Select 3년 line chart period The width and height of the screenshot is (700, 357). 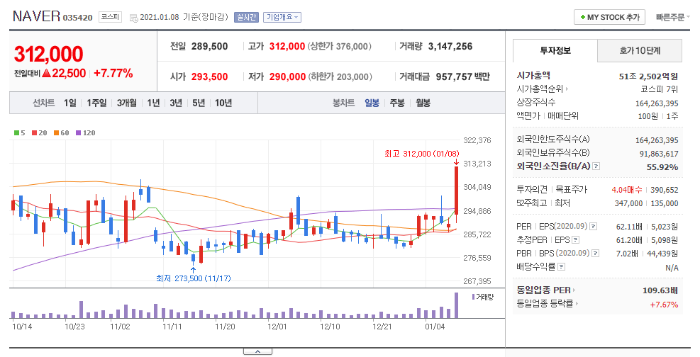click(x=176, y=103)
